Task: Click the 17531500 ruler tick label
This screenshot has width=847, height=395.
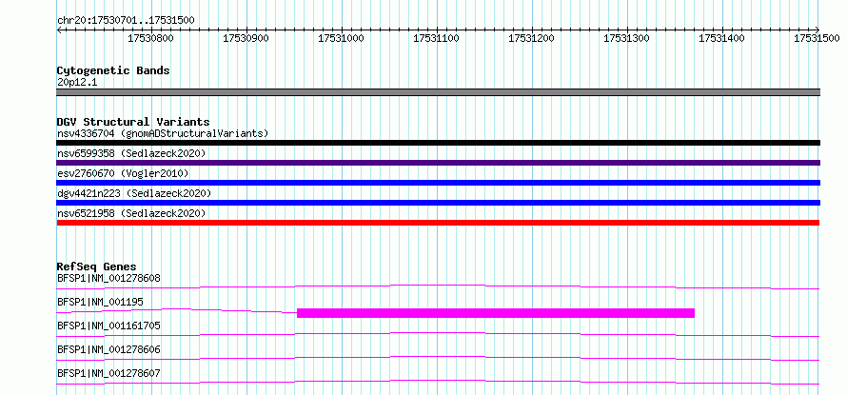Action: point(817,38)
